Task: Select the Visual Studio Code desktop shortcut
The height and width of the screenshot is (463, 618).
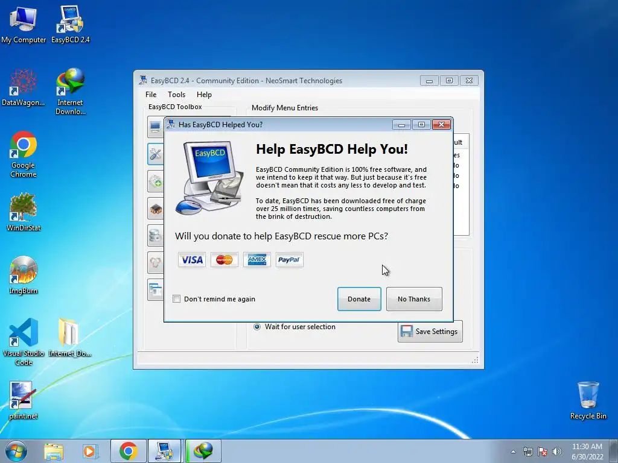Action: point(24,342)
